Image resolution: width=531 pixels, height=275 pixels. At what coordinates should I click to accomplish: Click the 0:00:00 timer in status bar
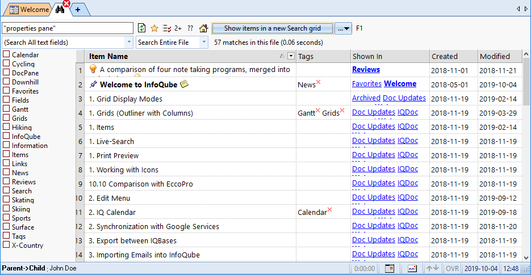tap(365, 269)
